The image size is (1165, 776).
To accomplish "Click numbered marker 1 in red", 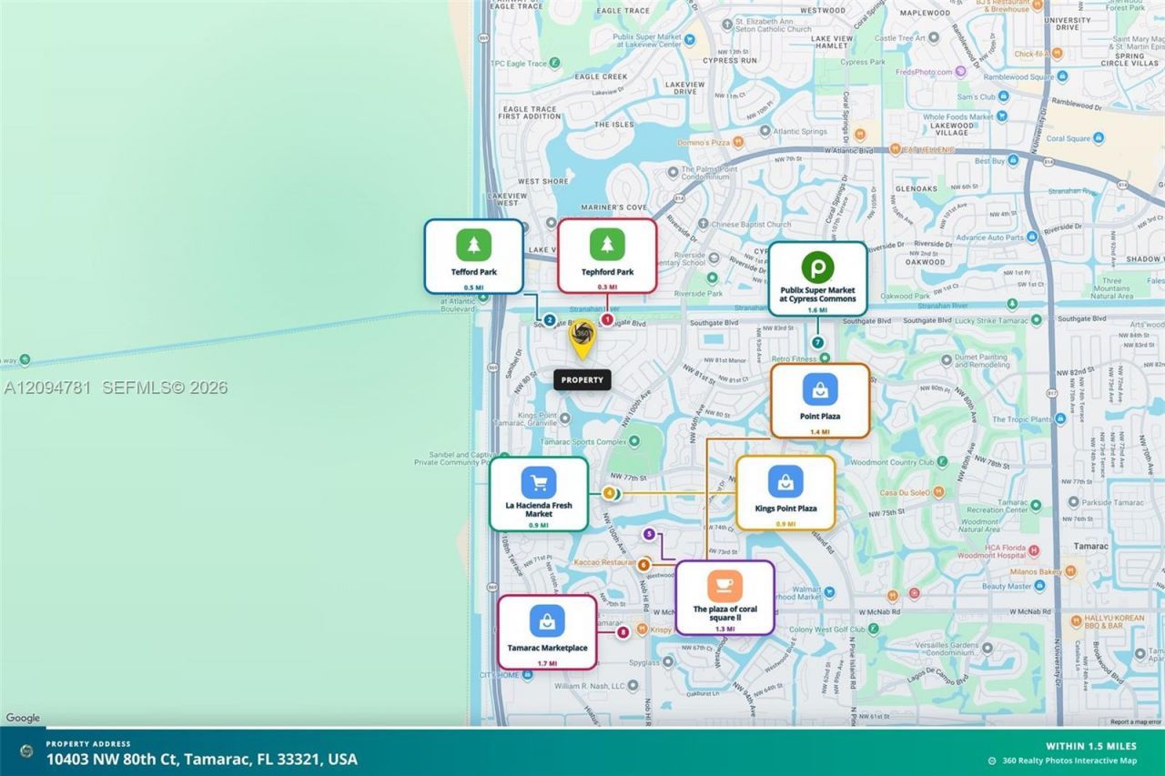I will click(607, 319).
